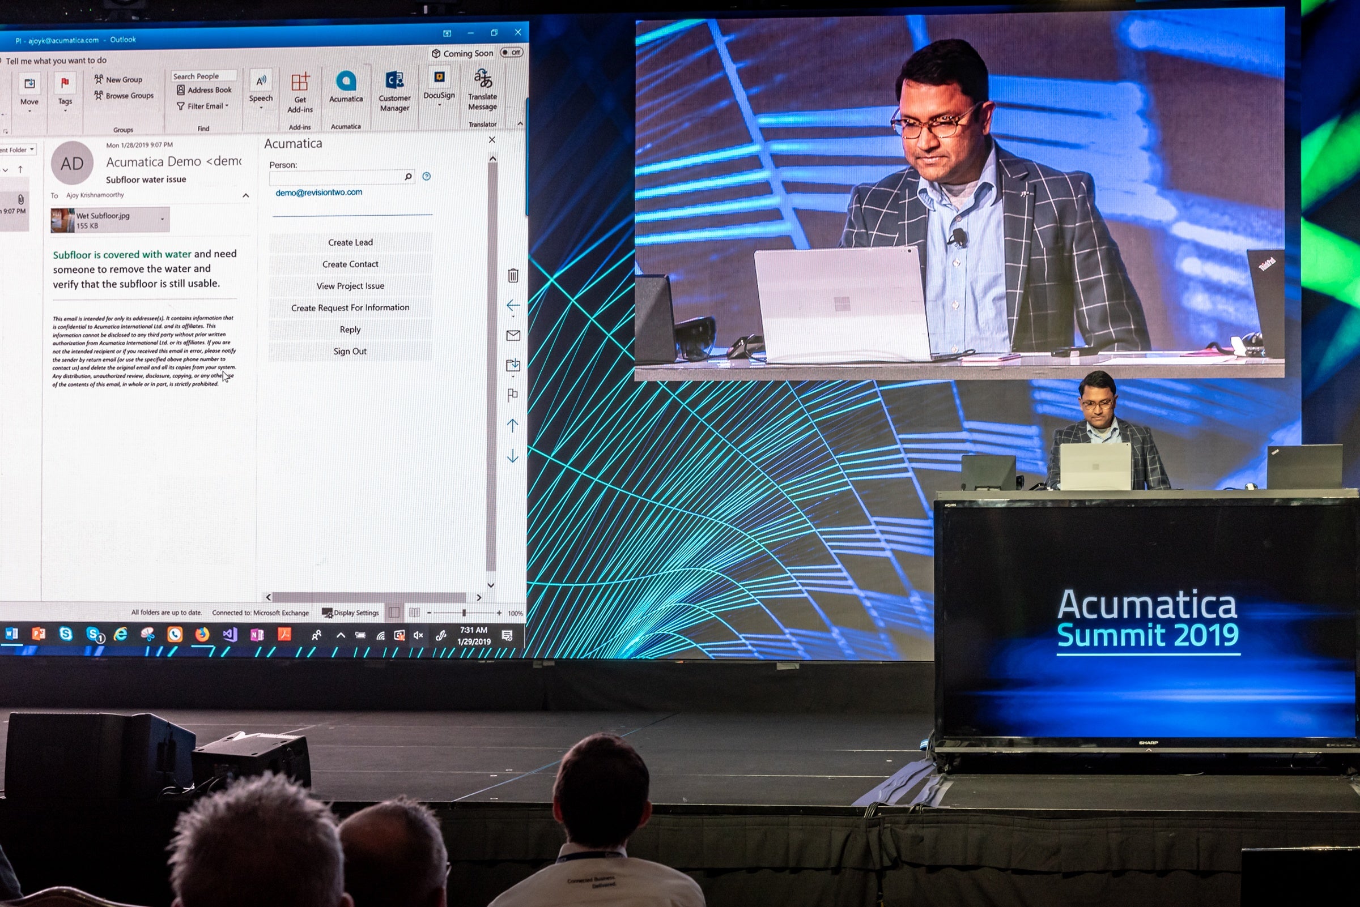Show hidden tray icons chevron
The height and width of the screenshot is (907, 1360).
pos(341,635)
